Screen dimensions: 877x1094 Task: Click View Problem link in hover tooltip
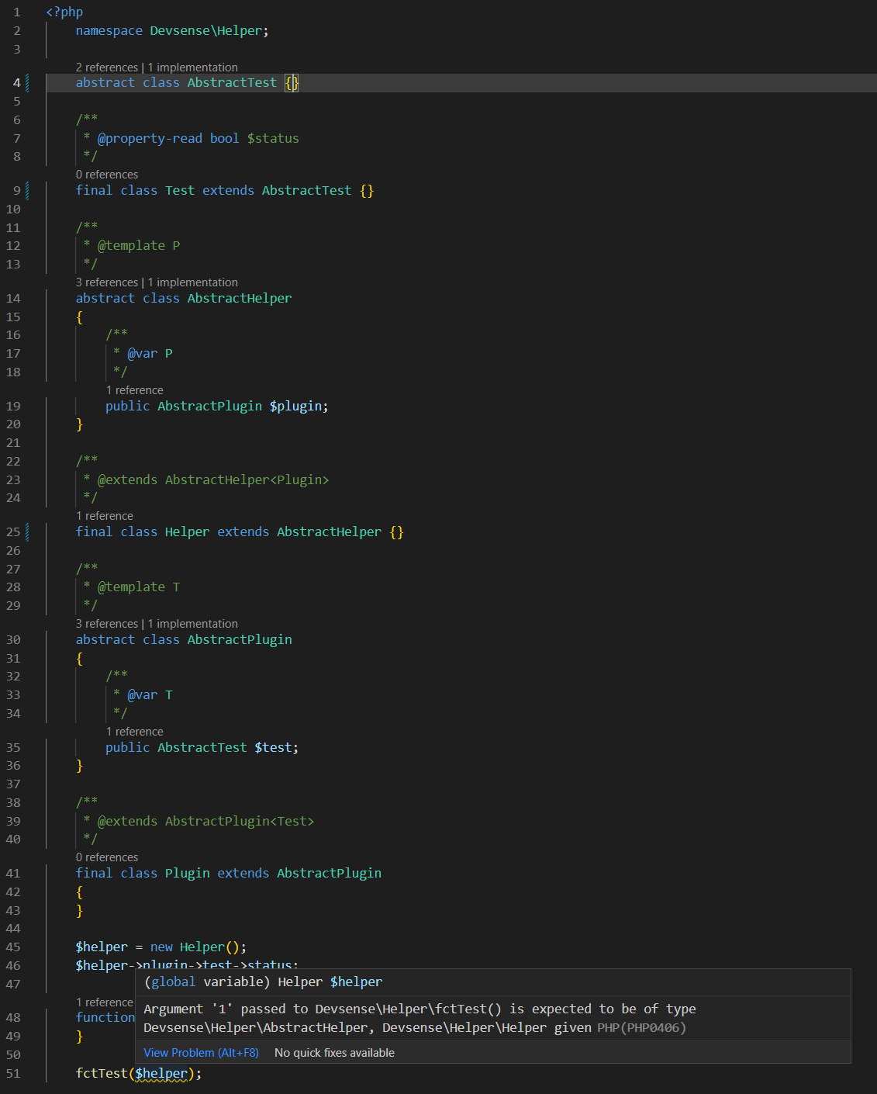(x=201, y=1053)
